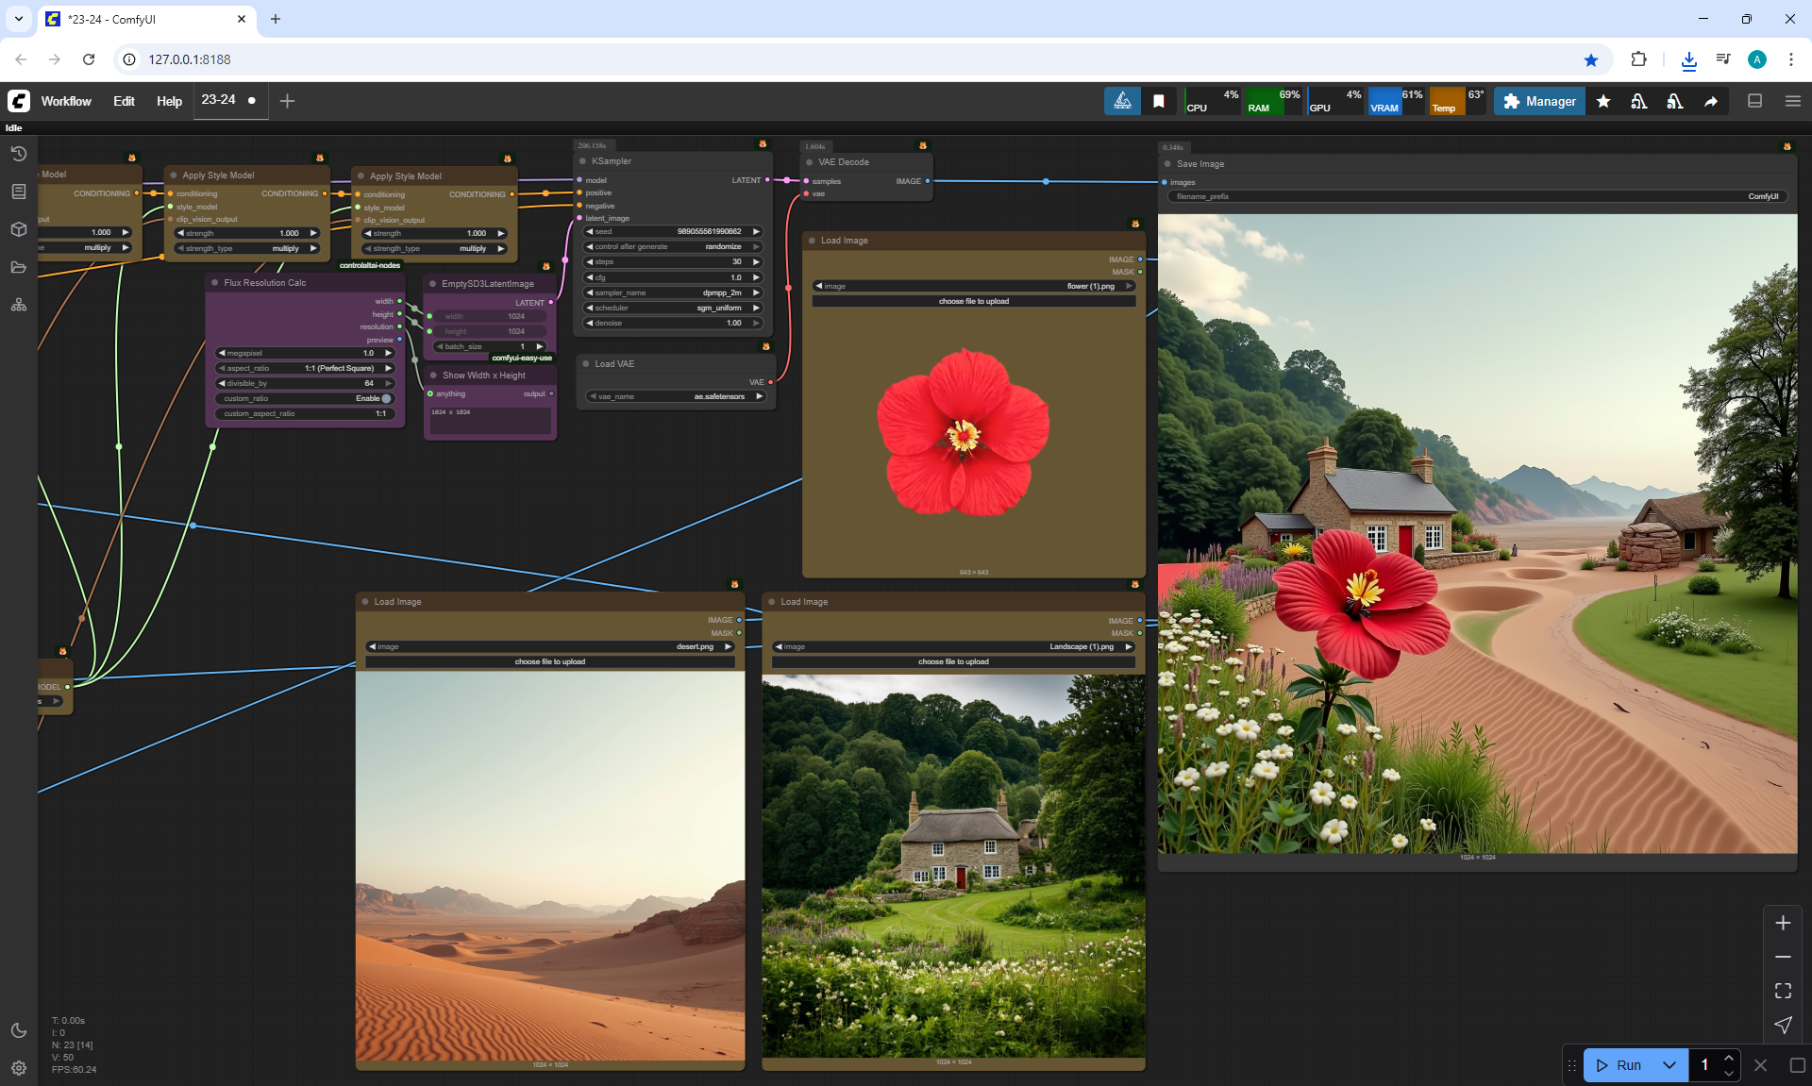The height and width of the screenshot is (1086, 1812).
Task: Toggle the custom_ratio Enable switch
Action: coord(385,398)
